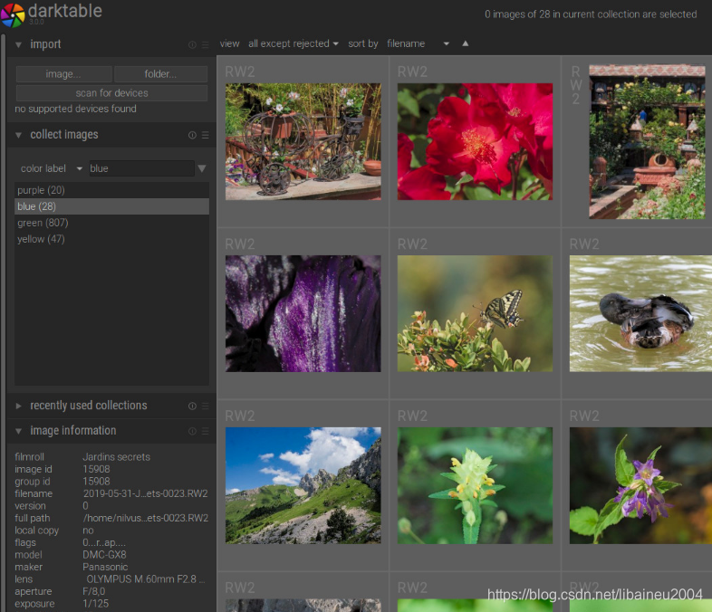The height and width of the screenshot is (612, 712).
Task: Collapse the collect images panel
Action: pyautogui.click(x=19, y=135)
